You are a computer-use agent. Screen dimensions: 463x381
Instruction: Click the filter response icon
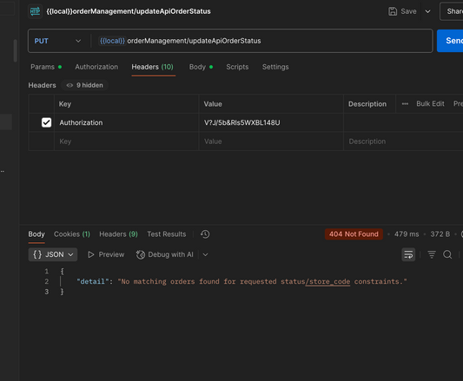432,254
